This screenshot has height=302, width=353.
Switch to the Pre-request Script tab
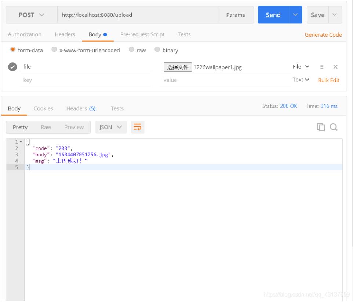point(142,34)
